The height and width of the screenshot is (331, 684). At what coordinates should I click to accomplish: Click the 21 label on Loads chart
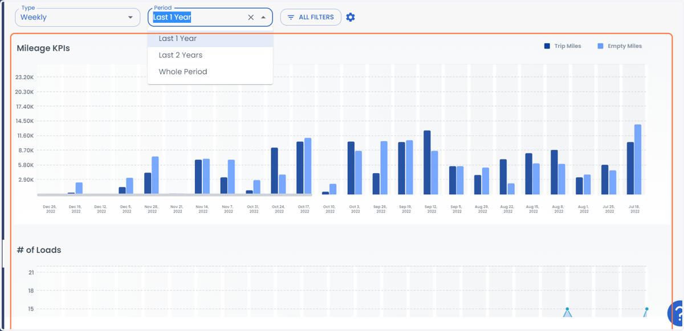(x=31, y=273)
